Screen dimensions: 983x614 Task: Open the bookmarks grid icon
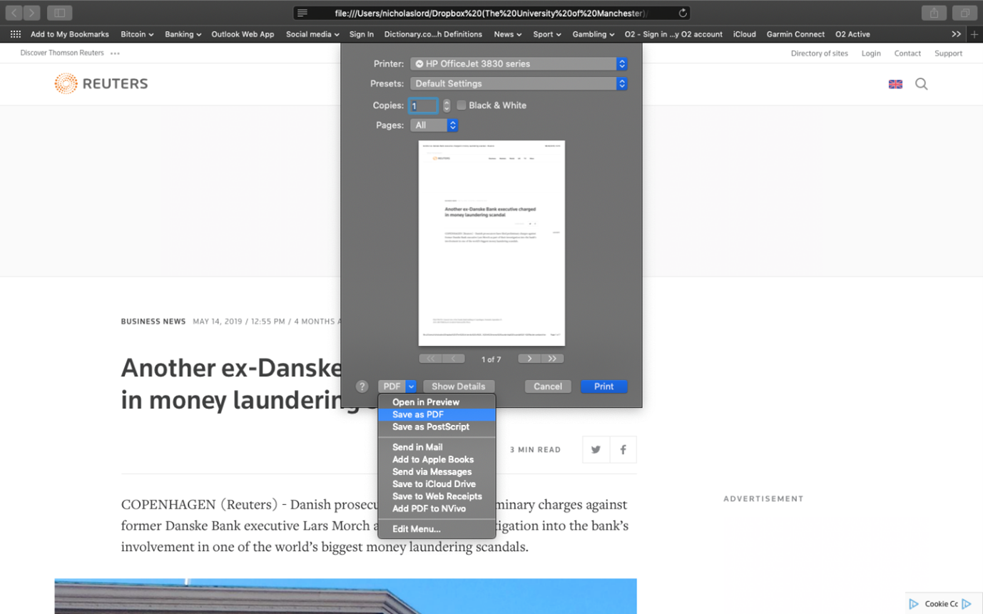16,34
